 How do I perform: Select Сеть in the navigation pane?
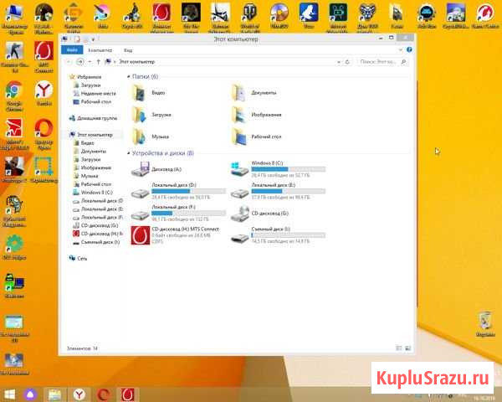tap(82, 259)
